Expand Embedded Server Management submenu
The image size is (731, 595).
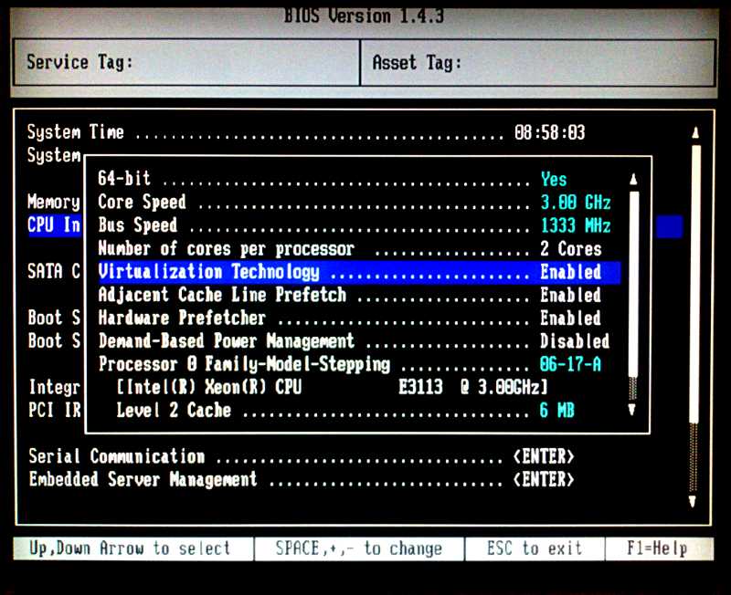(543, 479)
